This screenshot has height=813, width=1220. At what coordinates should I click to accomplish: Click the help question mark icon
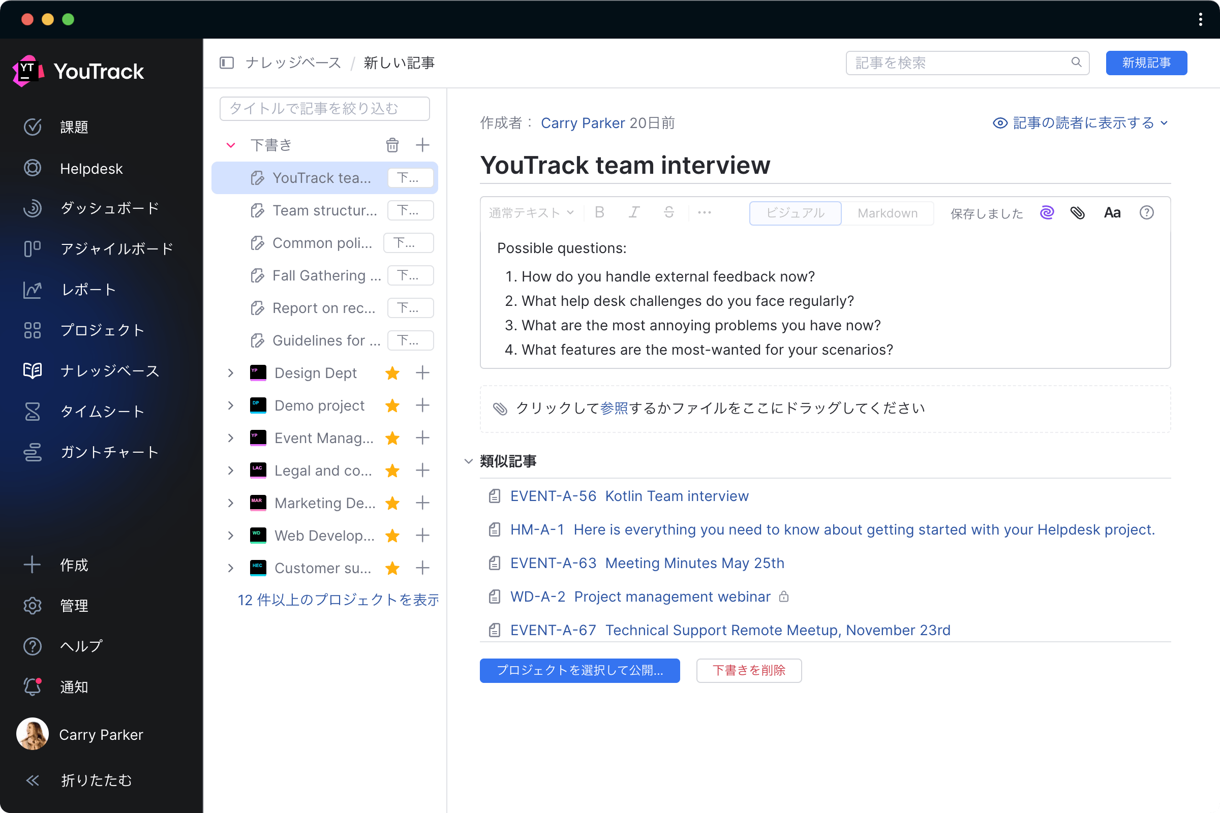coord(1146,211)
